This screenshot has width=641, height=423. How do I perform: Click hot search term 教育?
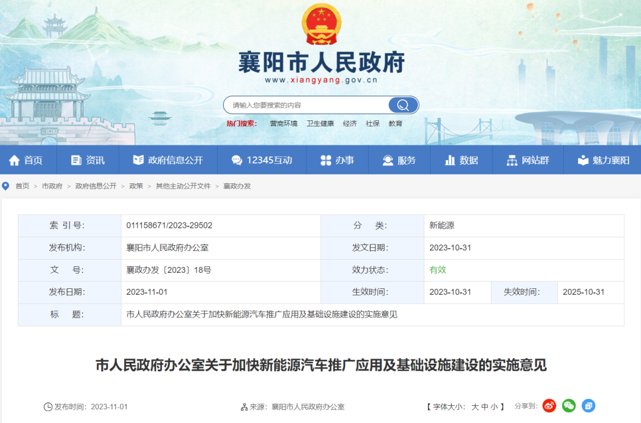pyautogui.click(x=395, y=123)
